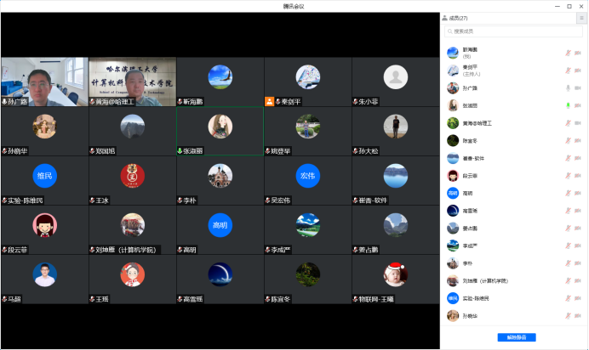Select 黄海@哈理工 video tile
Viewport: 589px width, 350px height.
[x=132, y=82]
